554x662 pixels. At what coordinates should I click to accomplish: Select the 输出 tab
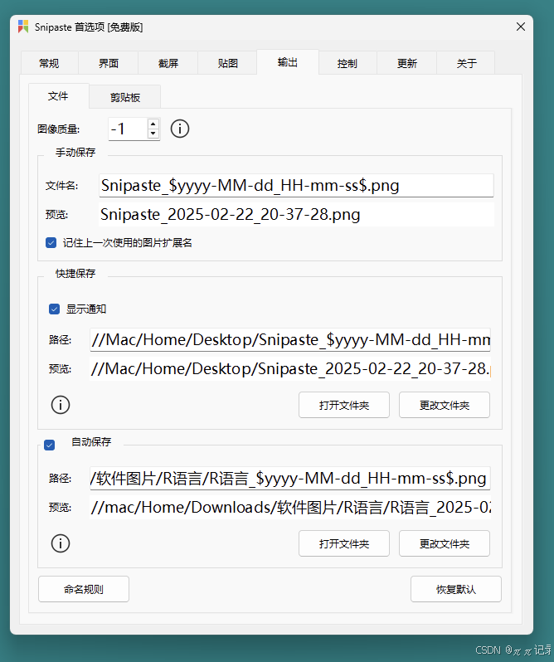[287, 62]
